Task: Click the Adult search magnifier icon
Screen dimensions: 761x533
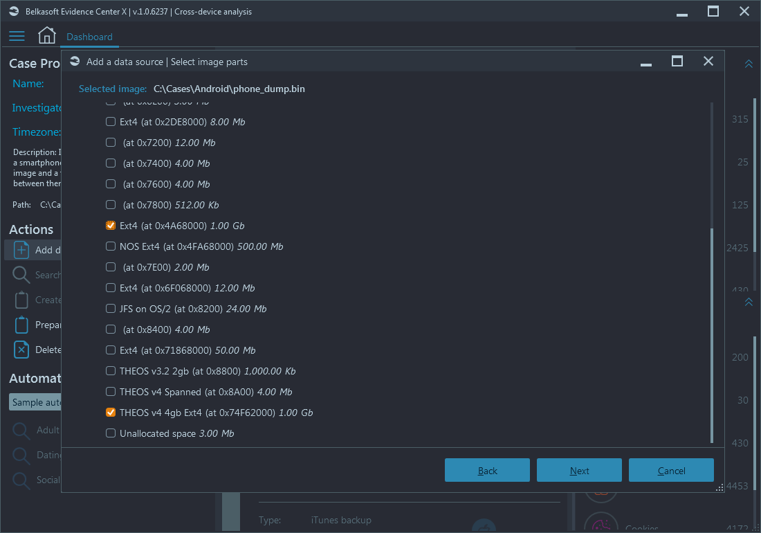Action: (21, 431)
